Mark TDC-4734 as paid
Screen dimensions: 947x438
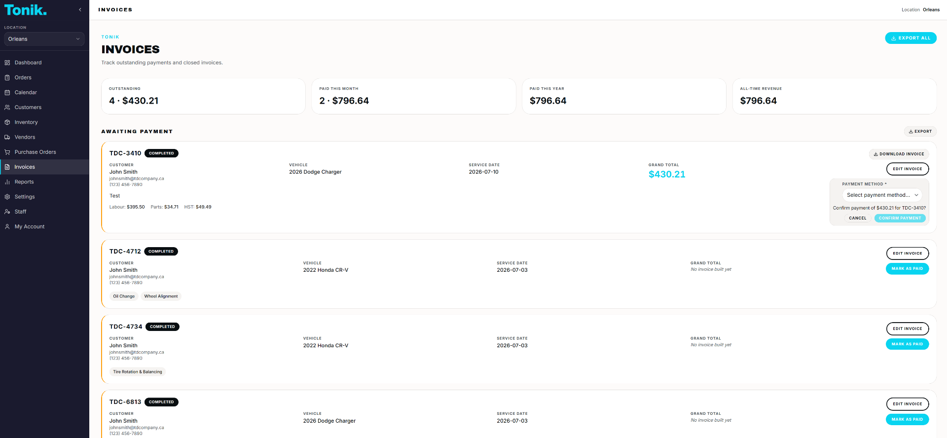[x=908, y=344]
